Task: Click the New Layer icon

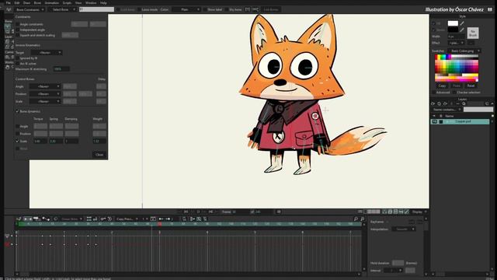Action: click(x=433, y=103)
